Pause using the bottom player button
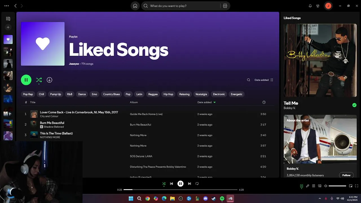 (x=180, y=184)
